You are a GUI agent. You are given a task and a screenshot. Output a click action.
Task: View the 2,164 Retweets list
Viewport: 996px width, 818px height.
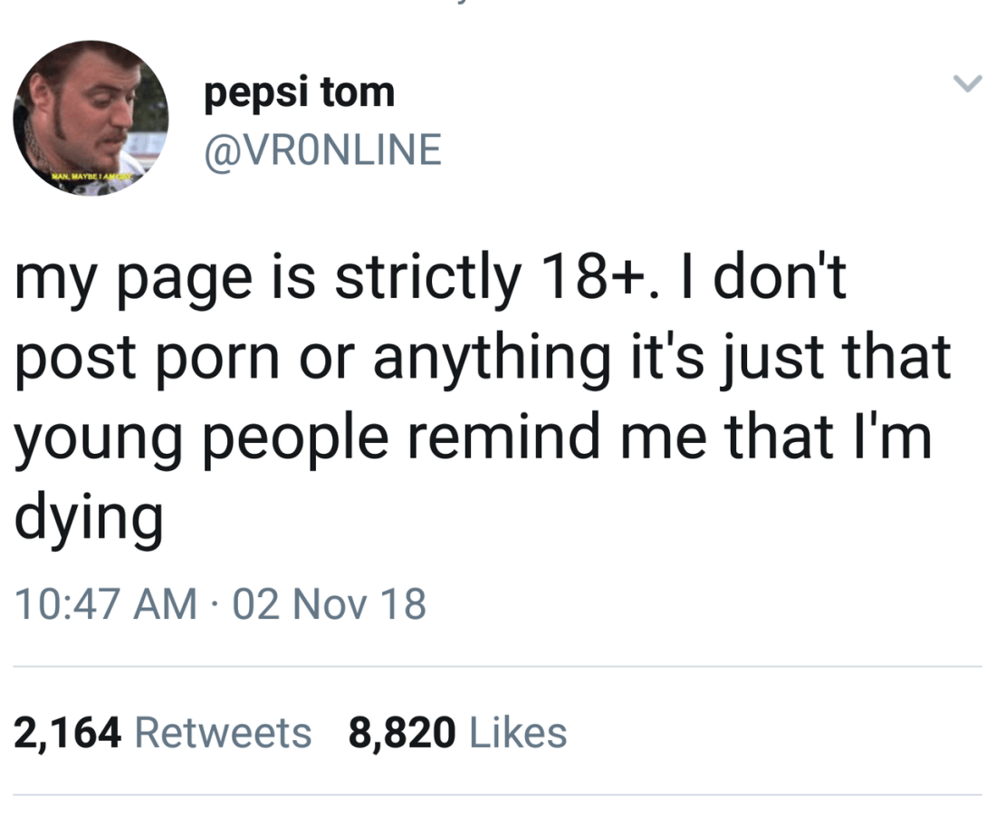click(163, 732)
